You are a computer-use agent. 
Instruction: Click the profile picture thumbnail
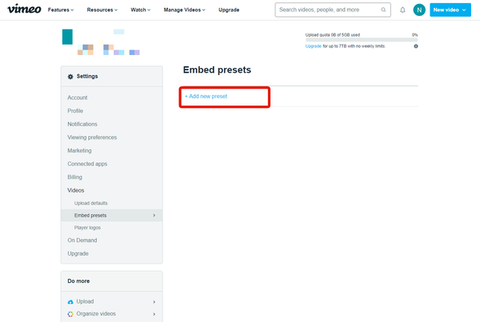click(x=67, y=37)
